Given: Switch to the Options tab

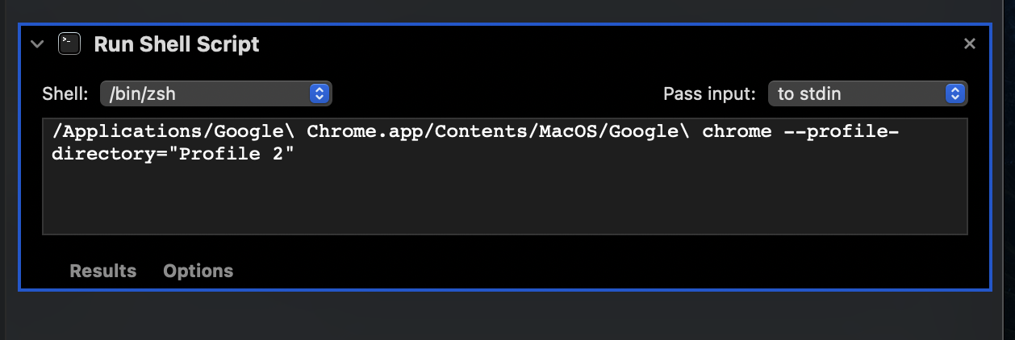Looking at the screenshot, I should [x=198, y=271].
